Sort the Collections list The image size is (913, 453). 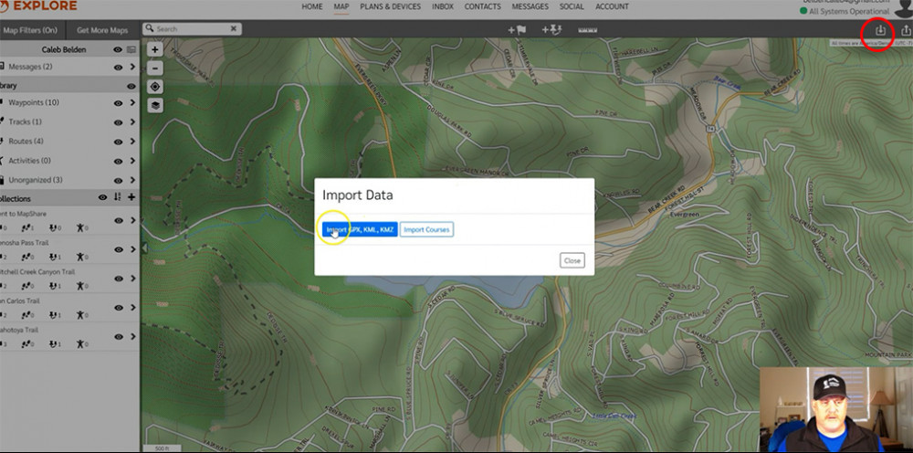[x=118, y=197]
